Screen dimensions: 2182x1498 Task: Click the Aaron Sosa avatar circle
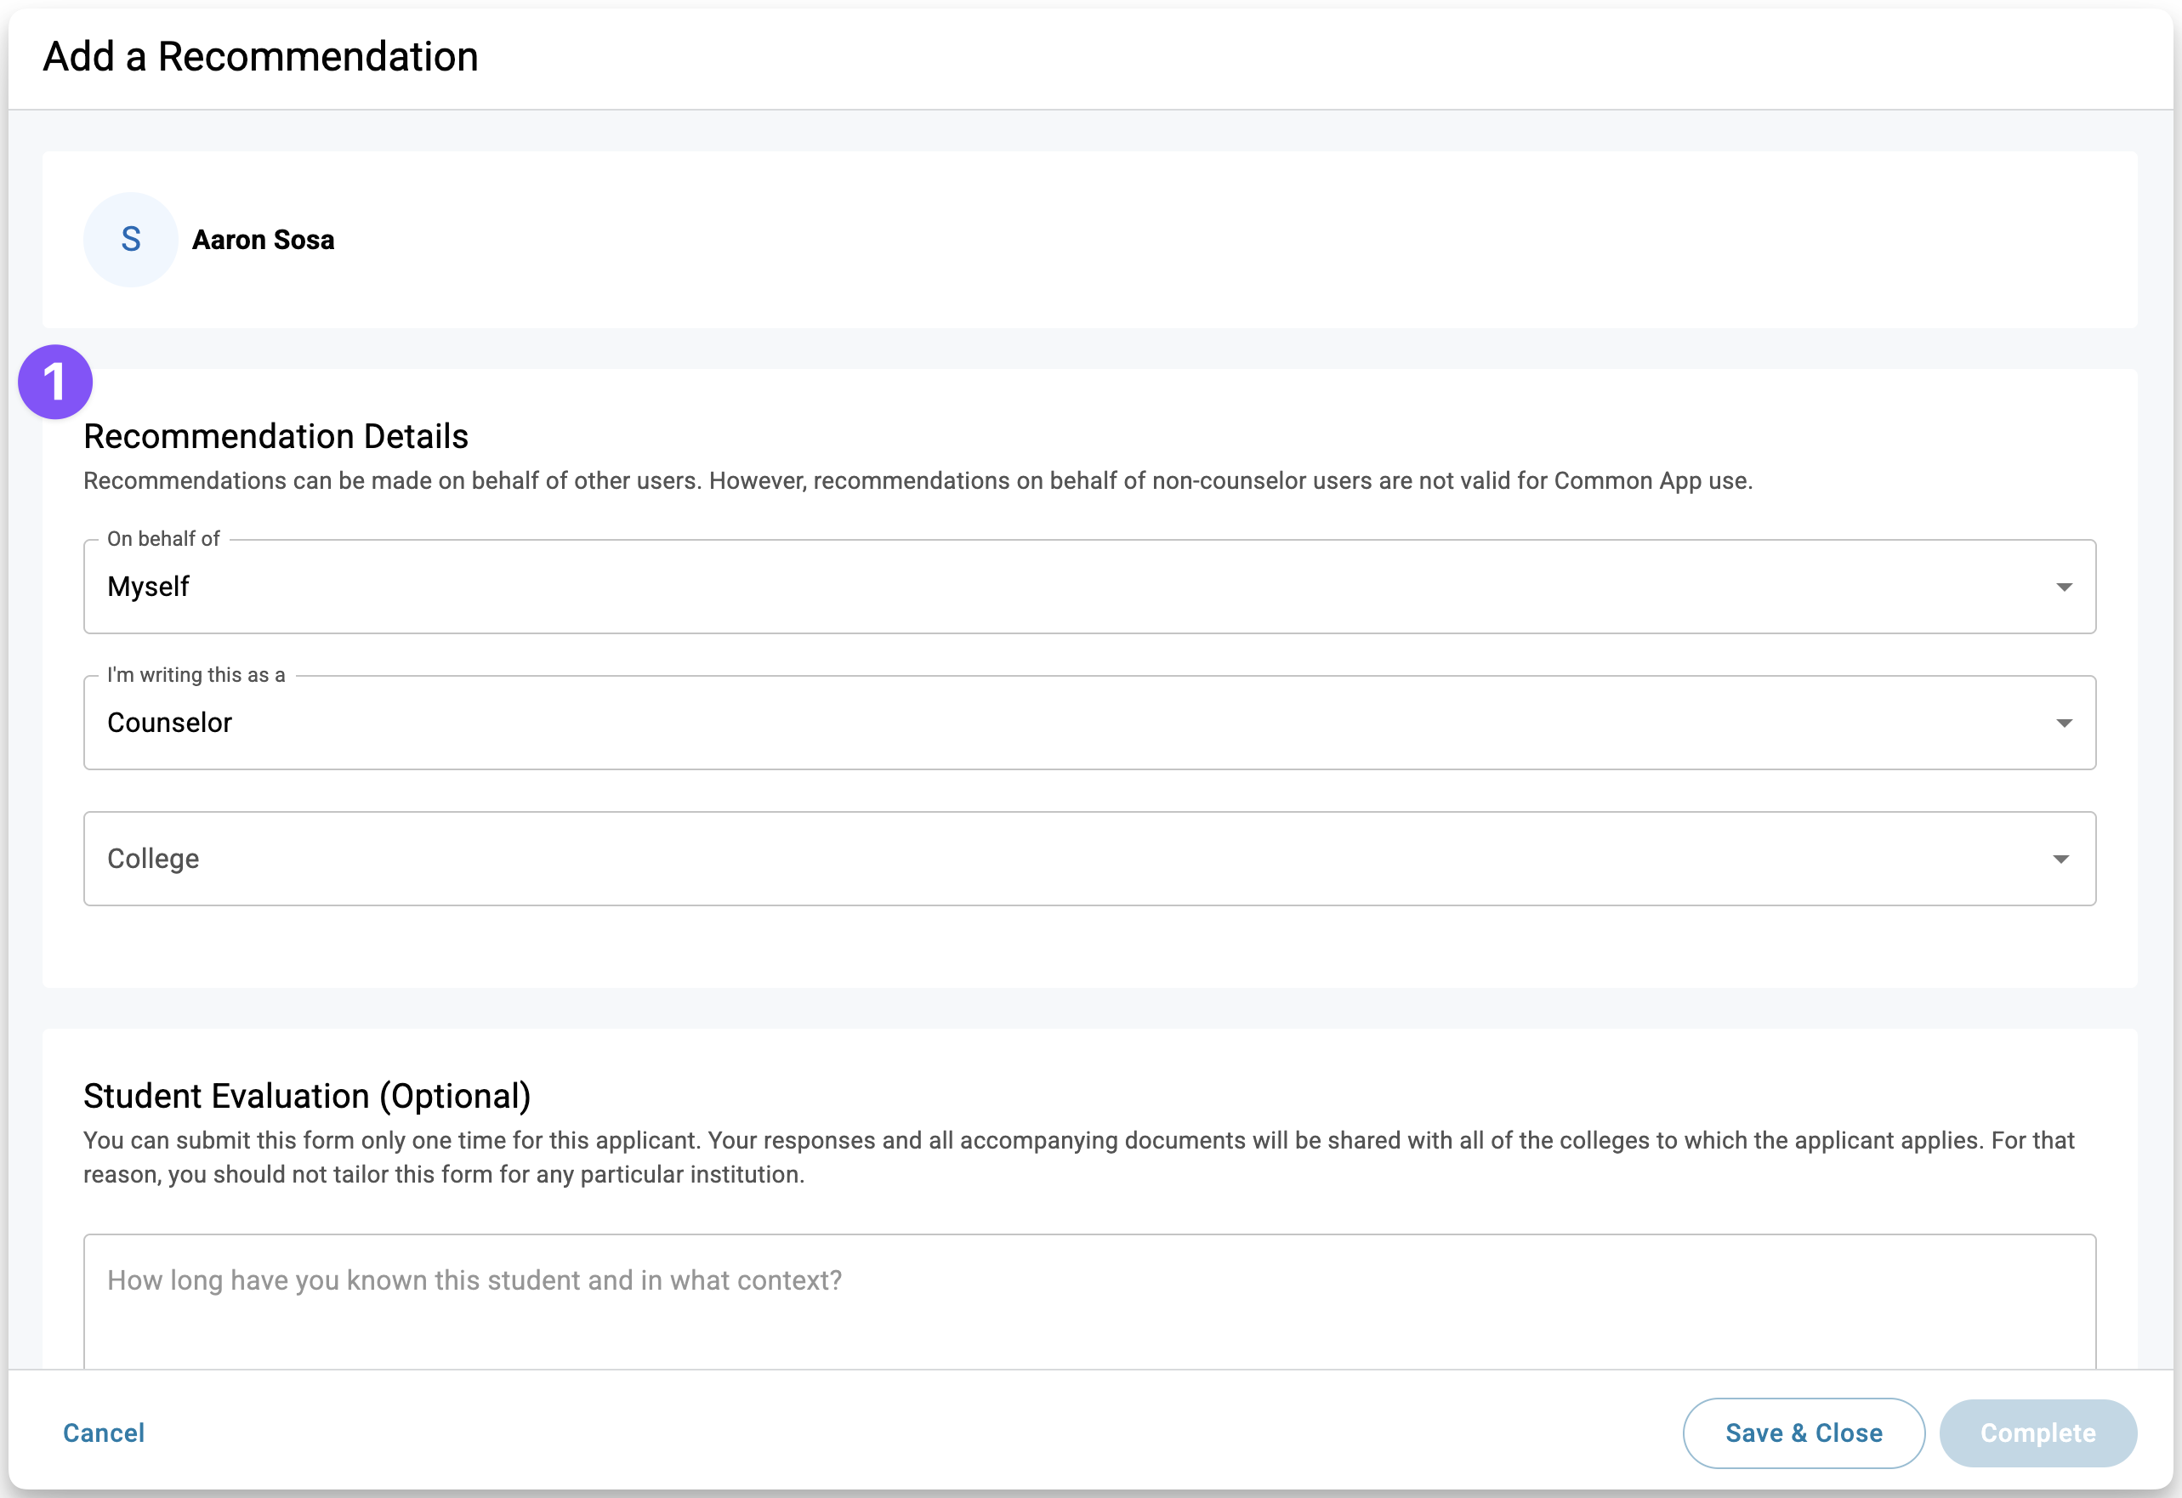click(130, 240)
